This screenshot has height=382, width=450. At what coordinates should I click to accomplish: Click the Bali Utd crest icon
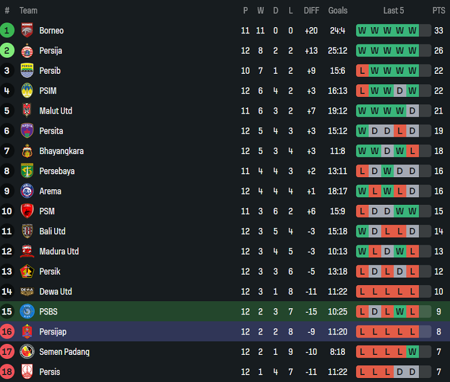pos(27,231)
